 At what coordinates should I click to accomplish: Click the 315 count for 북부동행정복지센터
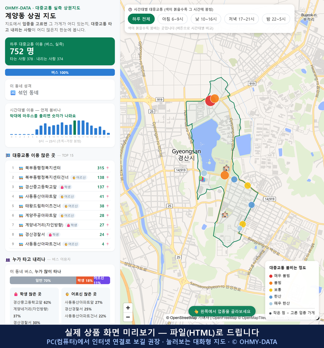[101, 168]
